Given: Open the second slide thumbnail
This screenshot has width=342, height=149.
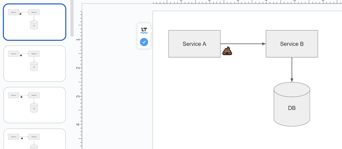Looking at the screenshot, I should [34, 63].
